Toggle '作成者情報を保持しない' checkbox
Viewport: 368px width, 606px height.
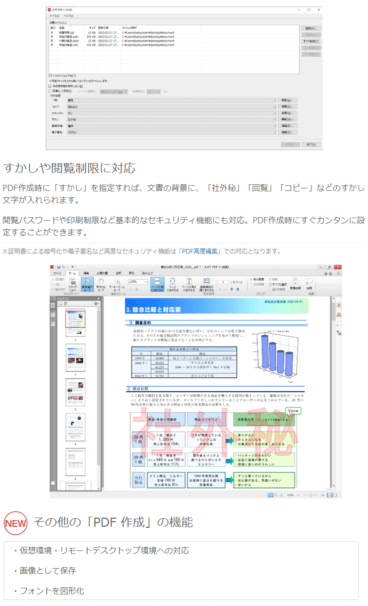pos(50,86)
